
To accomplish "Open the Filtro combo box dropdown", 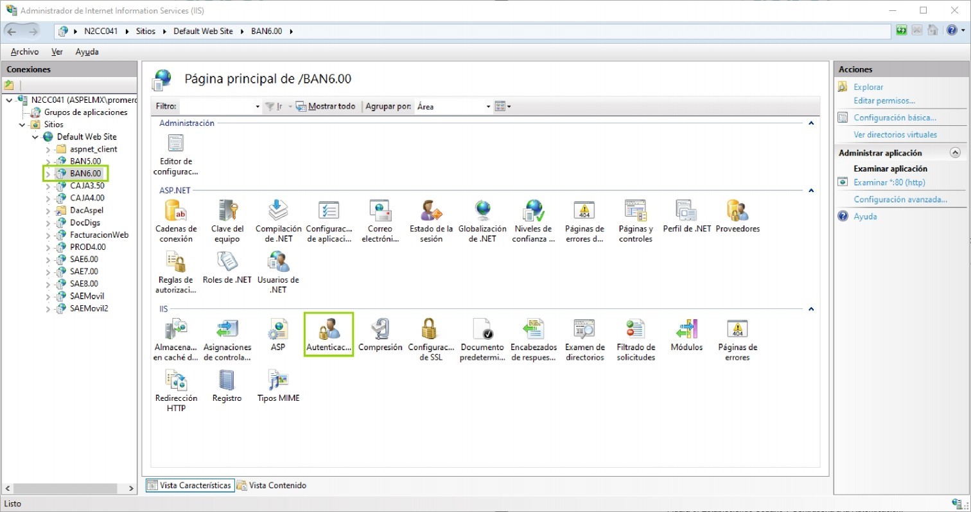I will (x=258, y=107).
